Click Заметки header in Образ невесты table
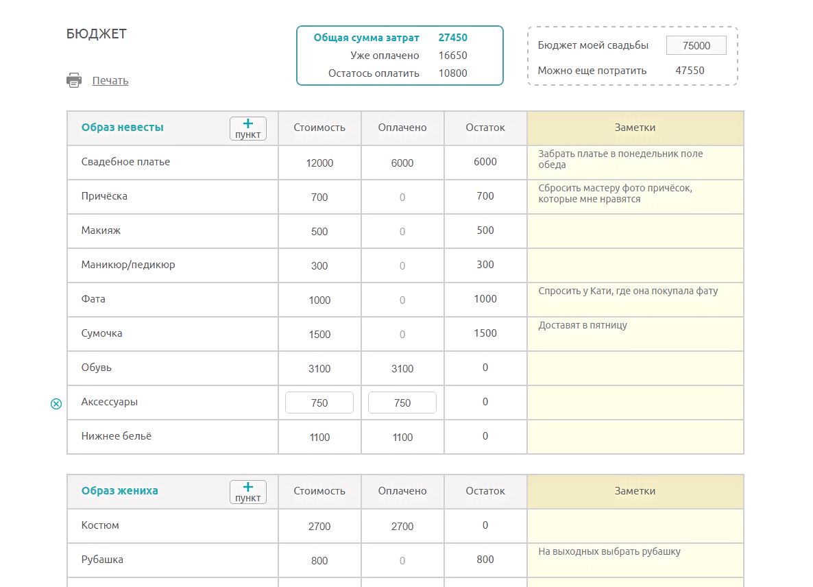Screen dimensions: 813x587 635,128
